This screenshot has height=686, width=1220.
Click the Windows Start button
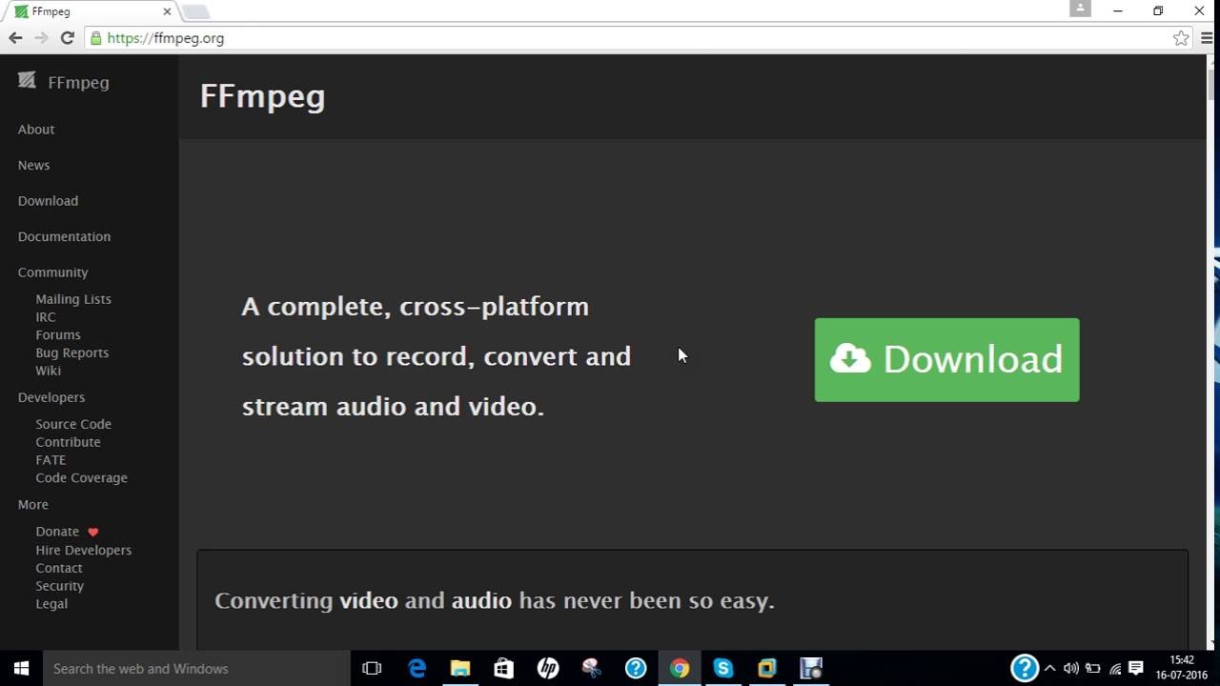tap(21, 669)
